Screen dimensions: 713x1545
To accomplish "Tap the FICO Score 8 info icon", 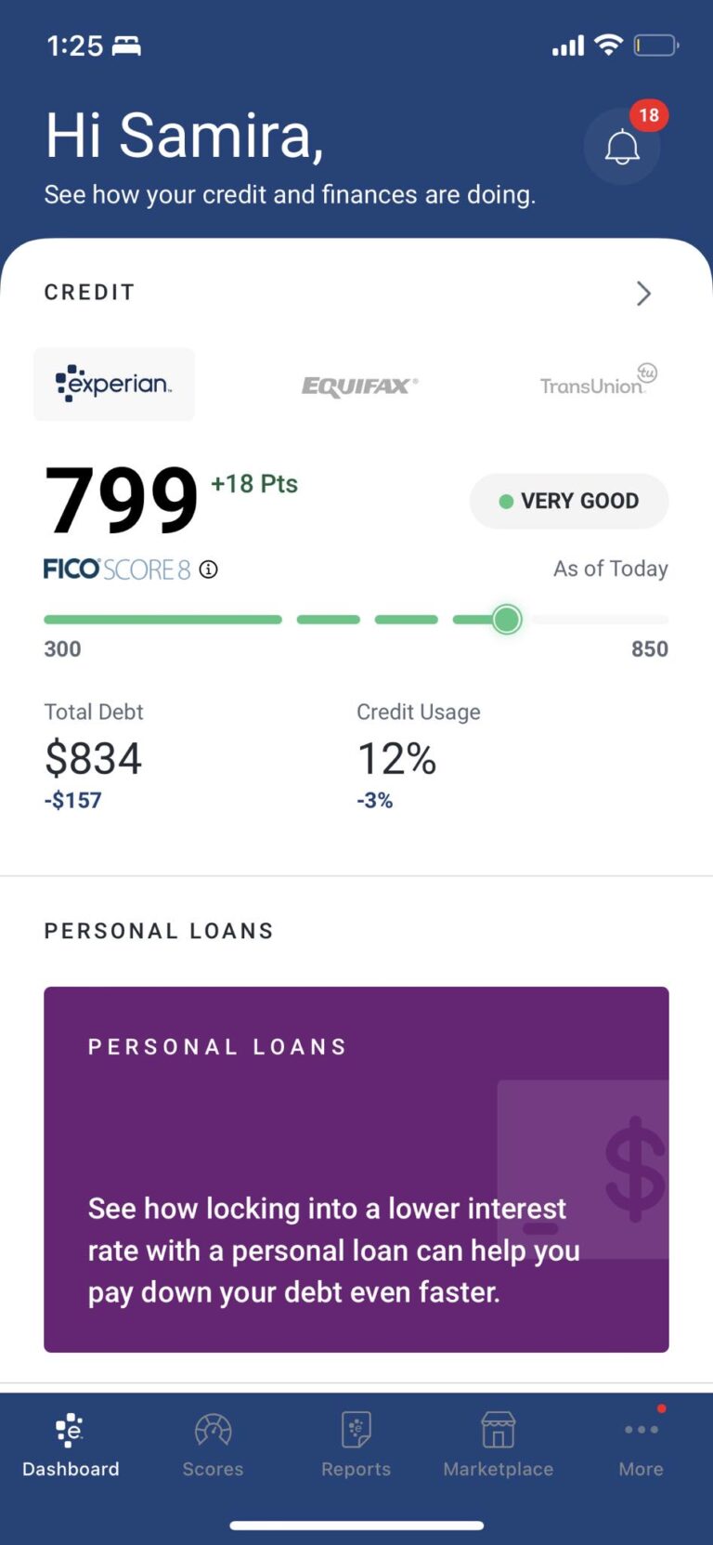I will (x=209, y=570).
